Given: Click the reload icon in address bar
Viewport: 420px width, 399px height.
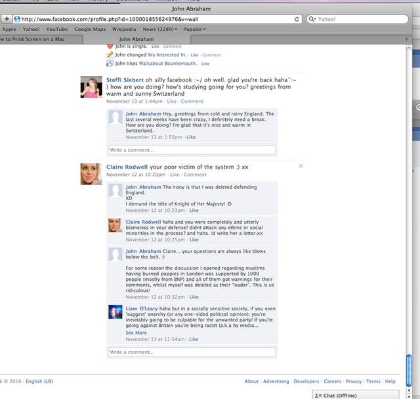Looking at the screenshot, I should tap(297, 19).
